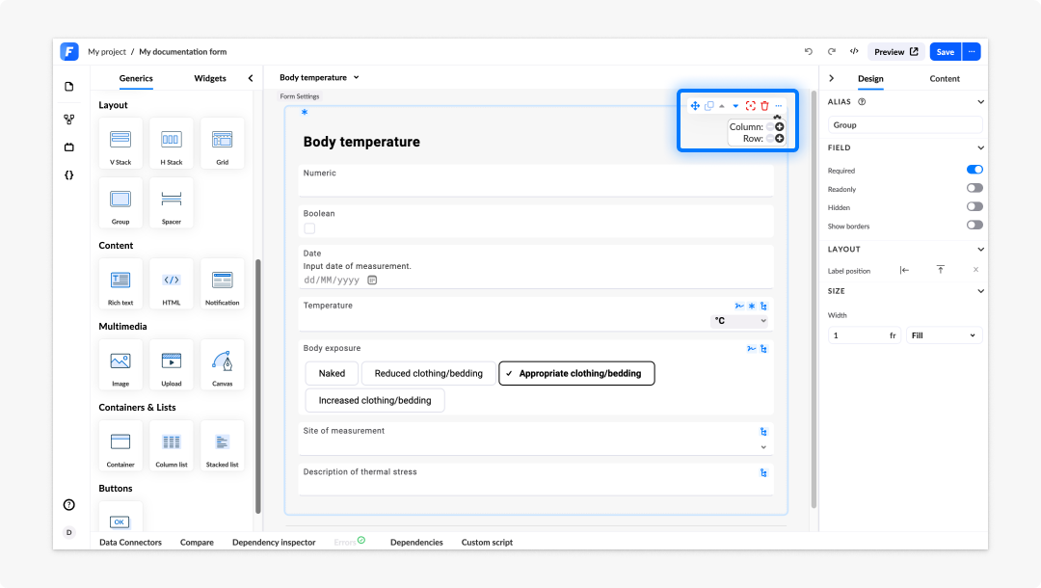
Task: Pick the Grid layout component
Action: [x=223, y=144]
